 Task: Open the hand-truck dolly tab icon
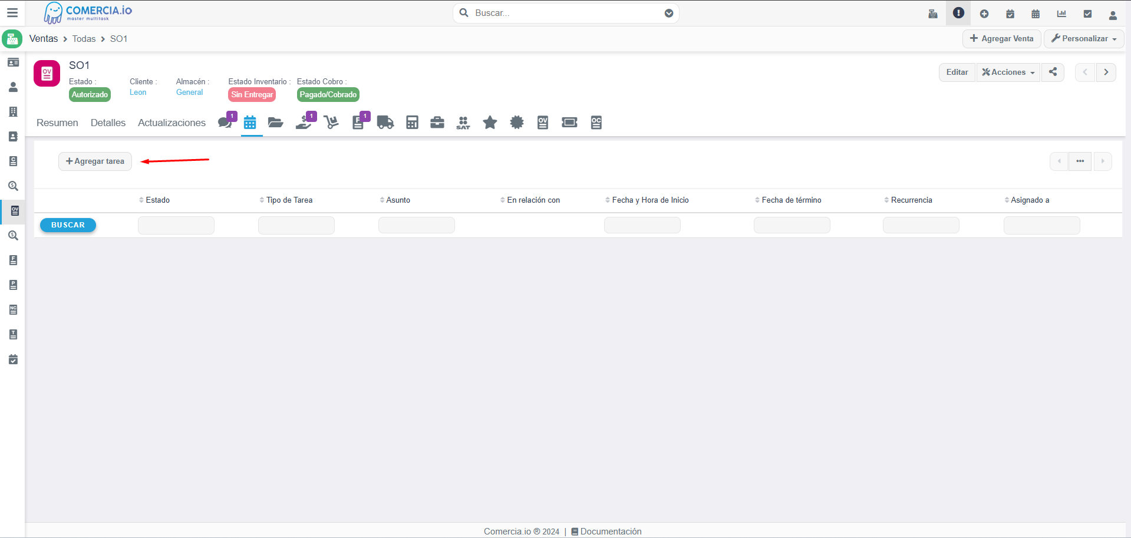point(331,123)
